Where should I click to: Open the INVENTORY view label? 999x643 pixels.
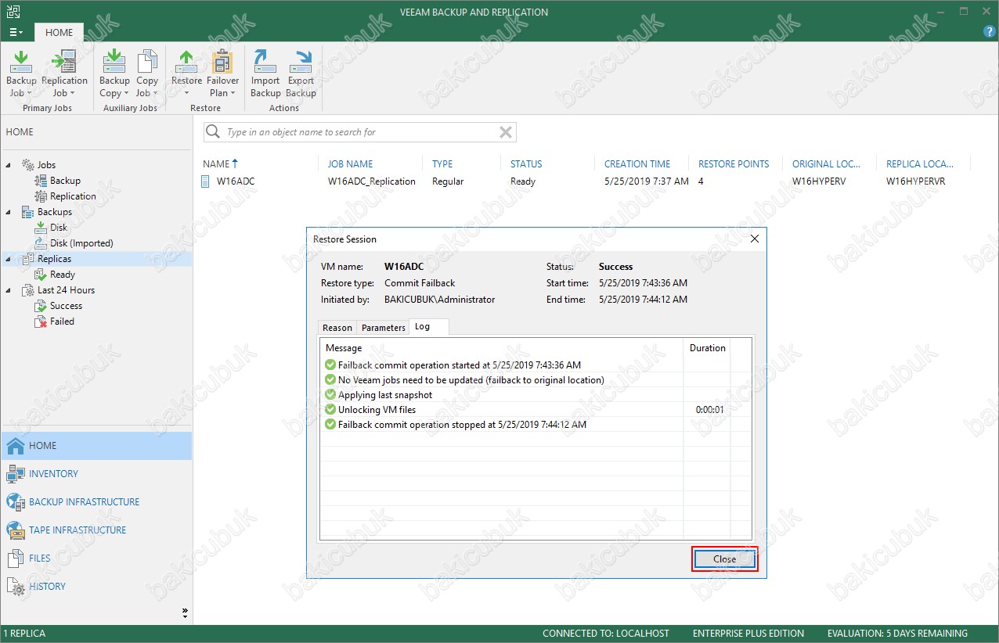pos(53,474)
